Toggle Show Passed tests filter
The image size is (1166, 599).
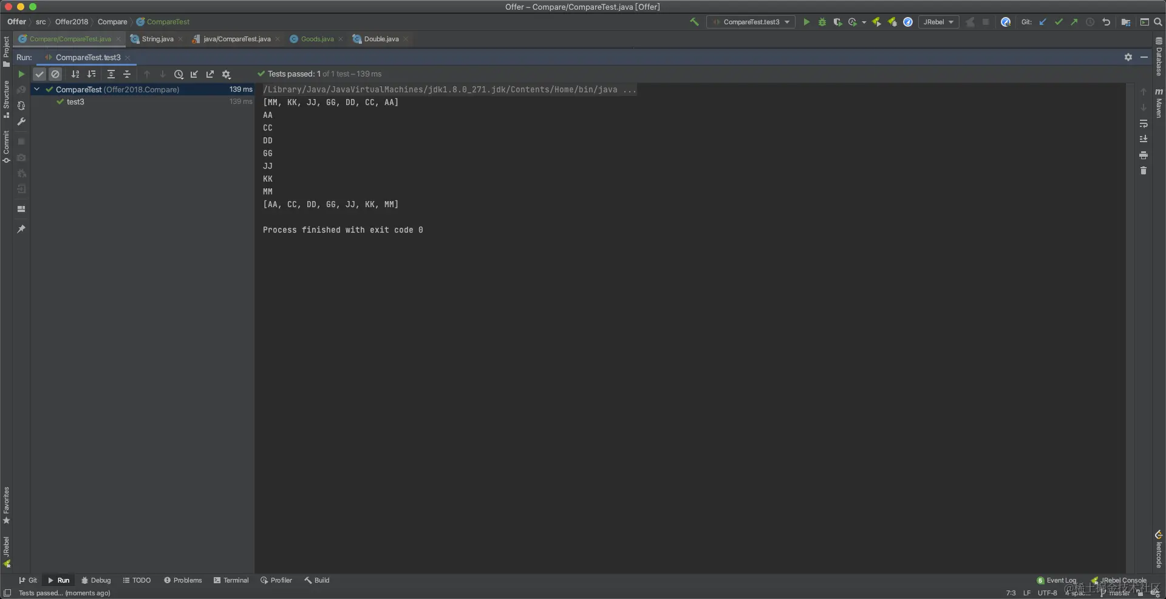tap(39, 74)
